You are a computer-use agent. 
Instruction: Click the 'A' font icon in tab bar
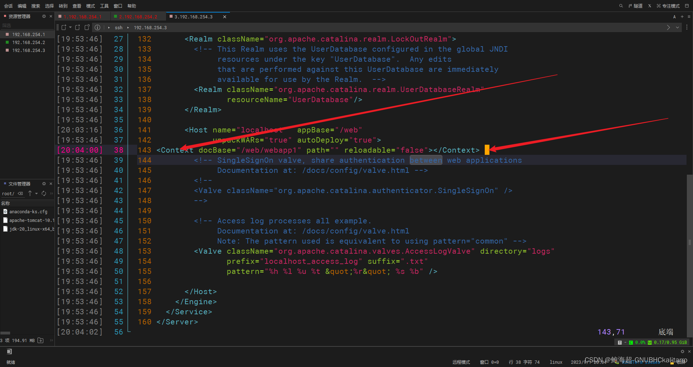(674, 17)
